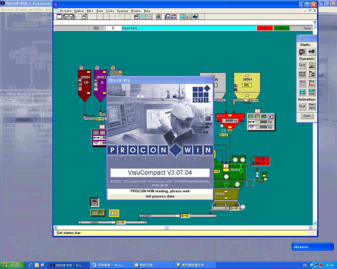This screenshot has height=269, width=337.
Task: Select the 13:47 State display icon
Action: coord(312,92)
